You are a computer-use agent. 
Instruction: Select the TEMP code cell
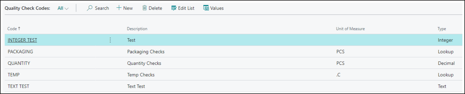(14, 75)
